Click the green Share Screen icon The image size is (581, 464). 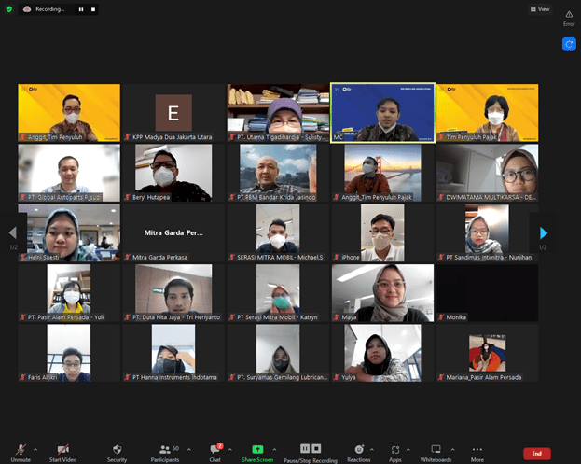pyautogui.click(x=257, y=449)
